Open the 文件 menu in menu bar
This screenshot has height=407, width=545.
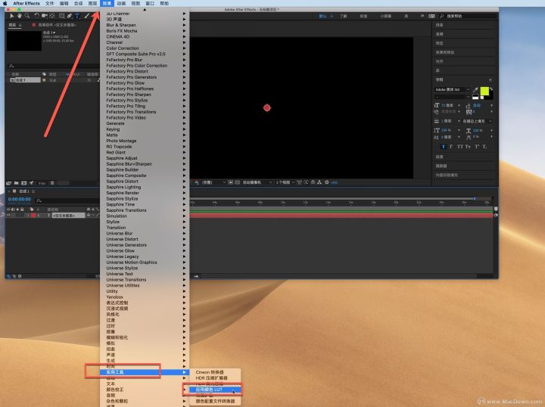pyautogui.click(x=49, y=3)
